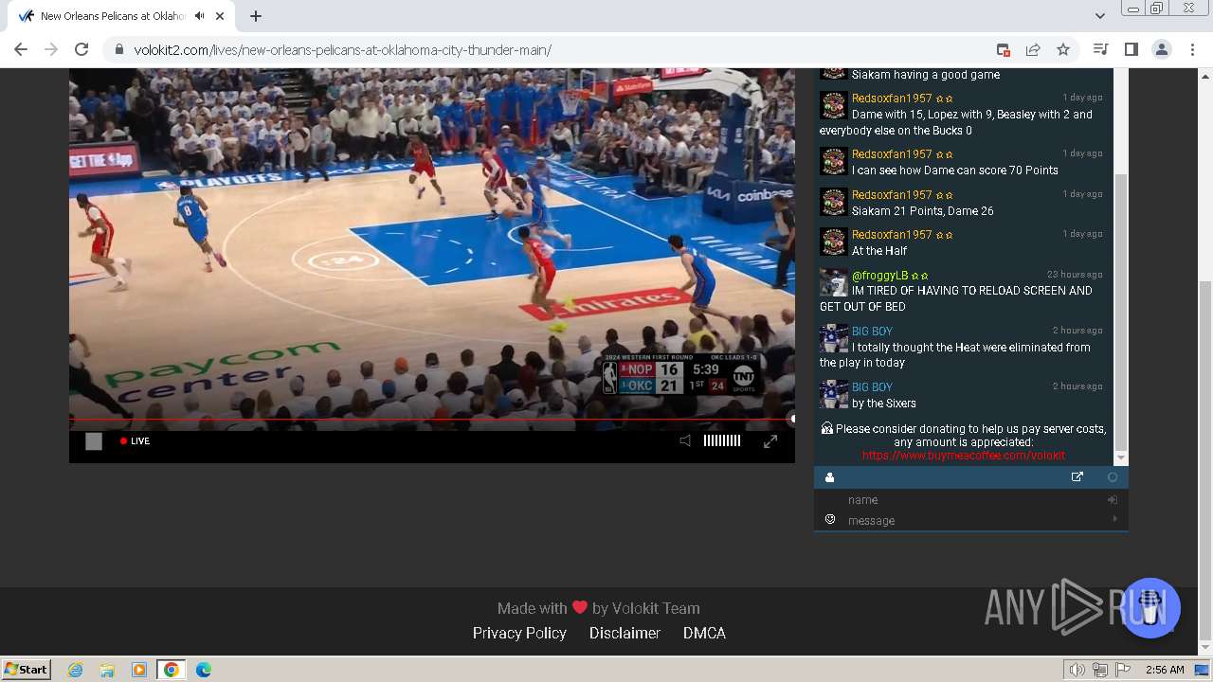
Task: Open the Disclaimer link
Action: point(625,633)
